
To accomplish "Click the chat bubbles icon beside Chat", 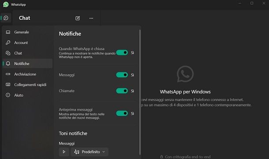I will (8, 53).
